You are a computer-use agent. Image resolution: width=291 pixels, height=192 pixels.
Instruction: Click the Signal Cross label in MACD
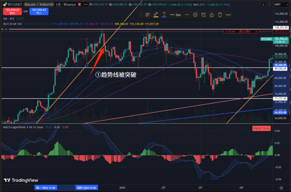(x=261, y=128)
